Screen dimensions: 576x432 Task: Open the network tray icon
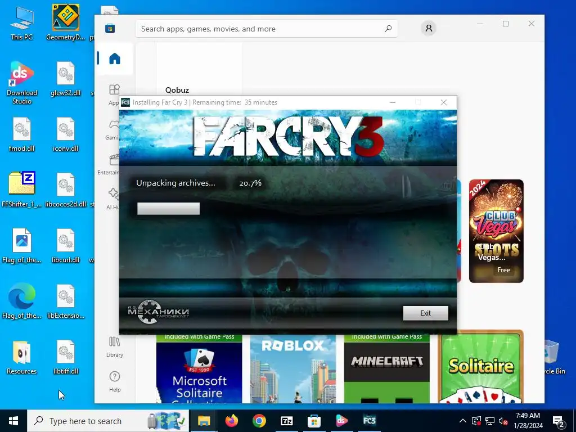click(490, 421)
